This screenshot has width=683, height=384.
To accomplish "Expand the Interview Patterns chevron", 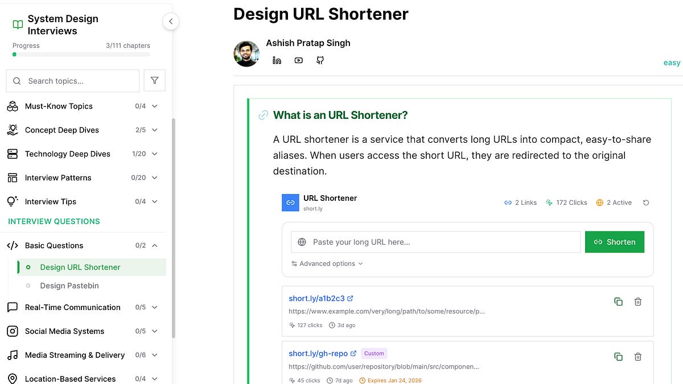I will coord(155,178).
